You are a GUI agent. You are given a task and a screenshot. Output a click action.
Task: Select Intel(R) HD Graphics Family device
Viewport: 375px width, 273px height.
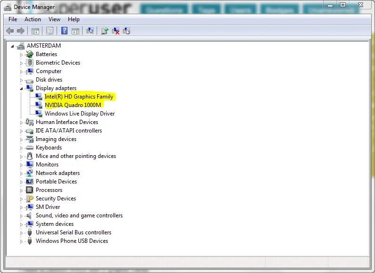(79, 97)
